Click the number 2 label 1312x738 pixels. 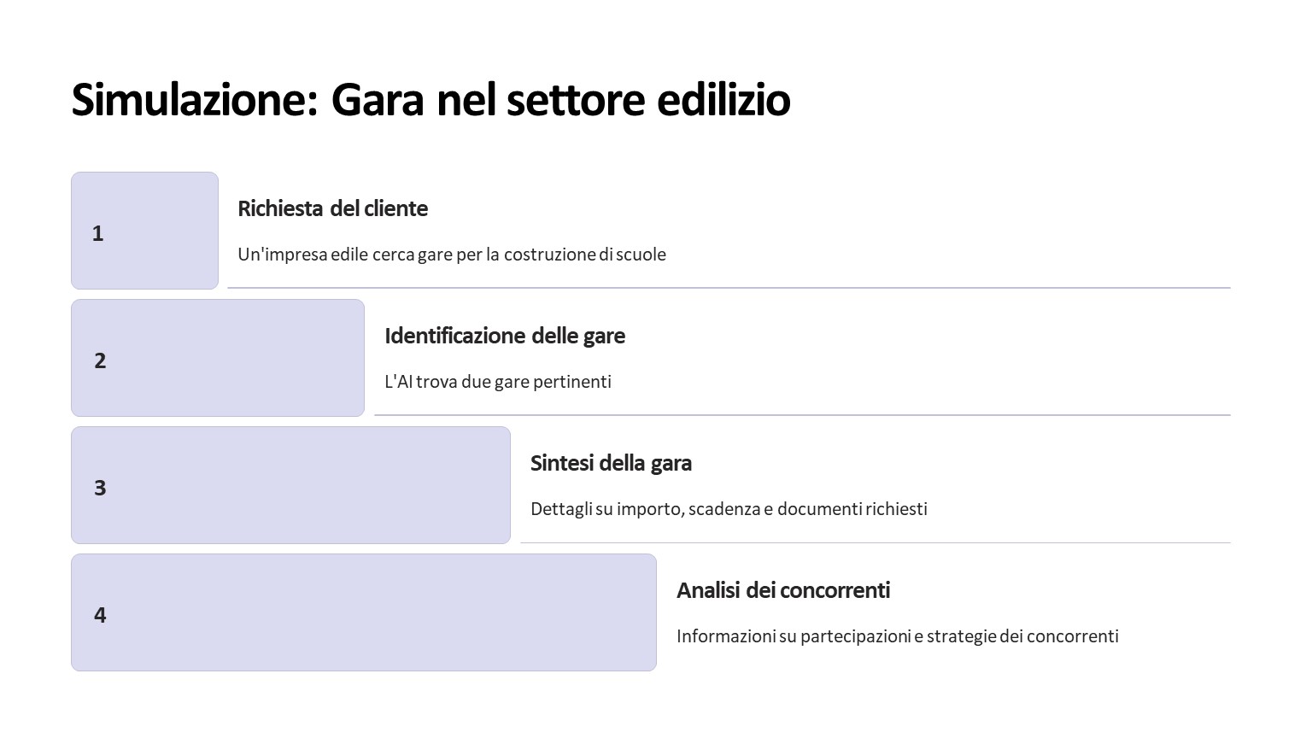coord(100,360)
